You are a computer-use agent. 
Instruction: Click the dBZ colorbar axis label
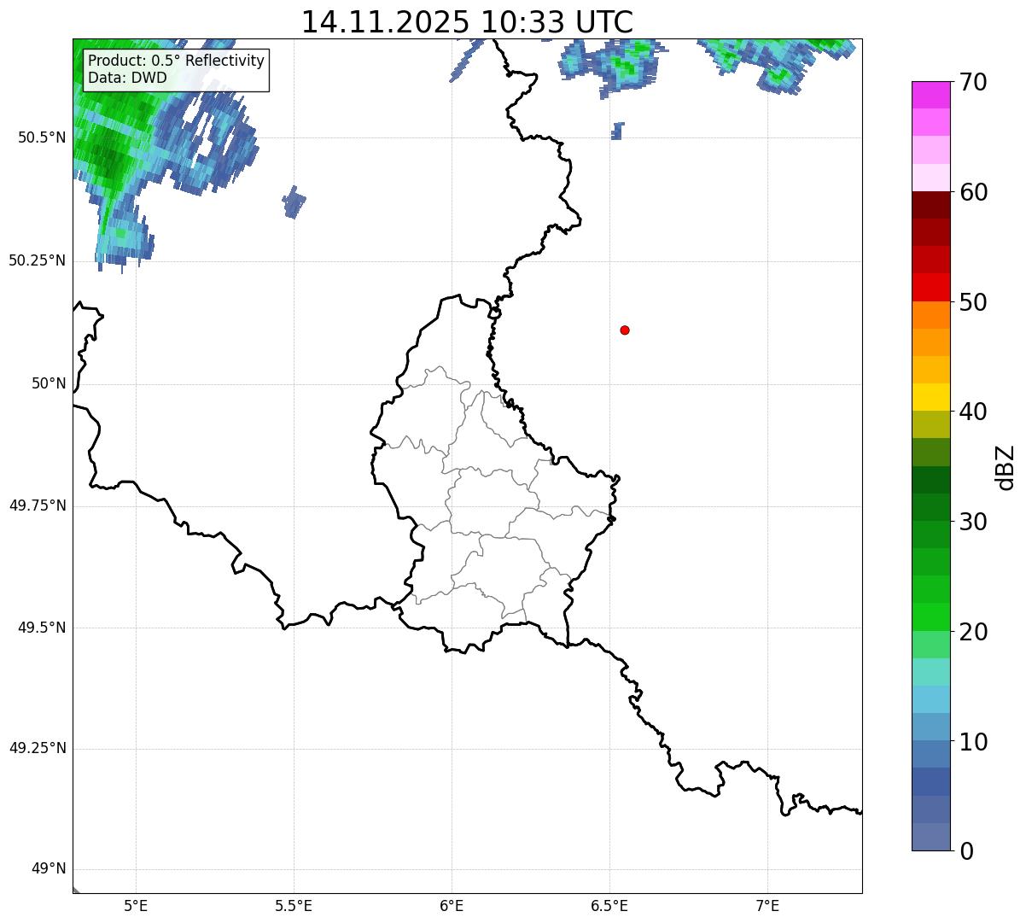[x=1006, y=467]
